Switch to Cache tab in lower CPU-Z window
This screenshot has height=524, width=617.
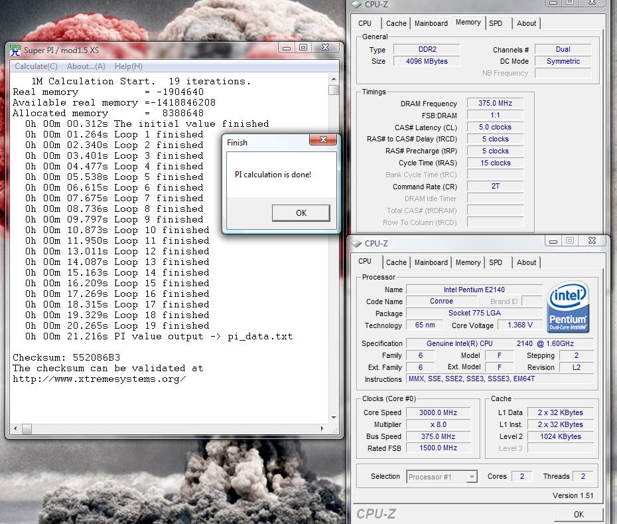point(396,262)
